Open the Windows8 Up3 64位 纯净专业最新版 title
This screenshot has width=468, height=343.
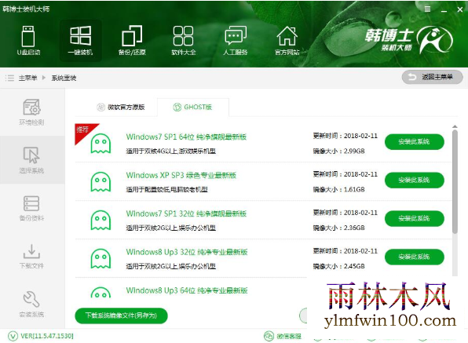tap(187, 290)
